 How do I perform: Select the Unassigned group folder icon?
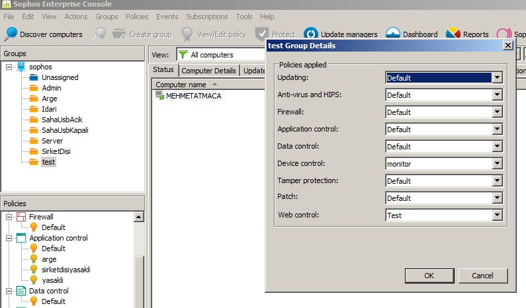coord(34,77)
